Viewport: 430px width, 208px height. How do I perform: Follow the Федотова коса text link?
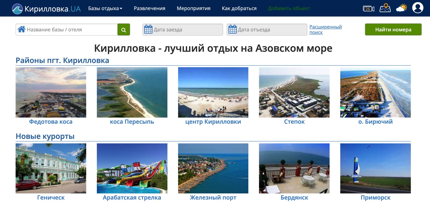[x=51, y=122]
